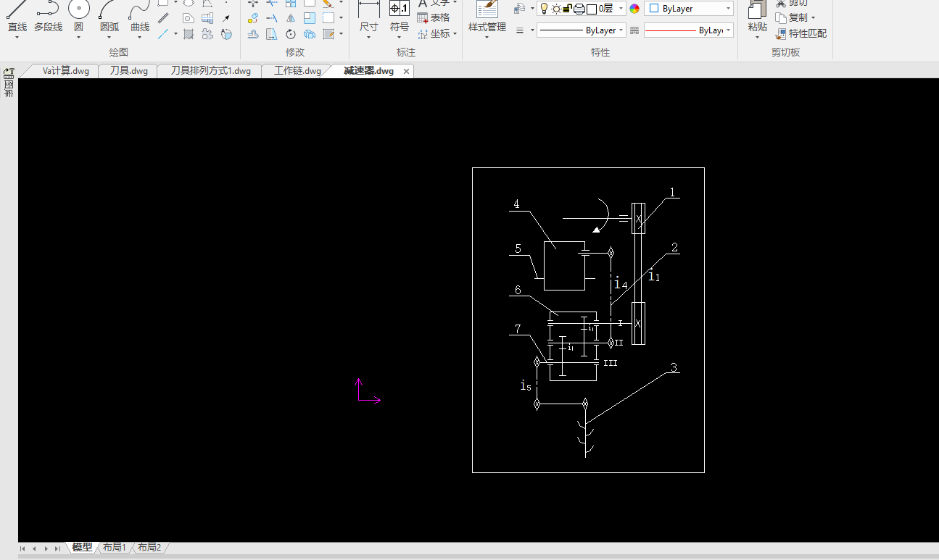The width and height of the screenshot is (939, 560).
Task: Switch to the 布局2 layout tab
Action: [x=149, y=548]
